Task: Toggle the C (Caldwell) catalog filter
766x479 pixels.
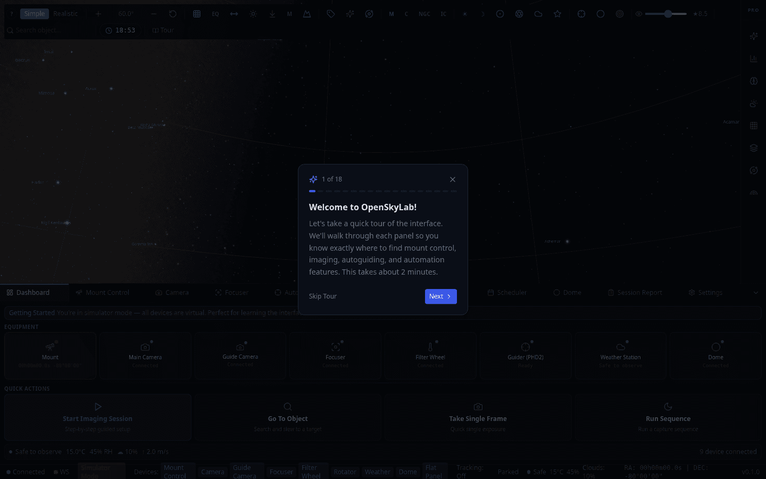Action: [x=406, y=14]
